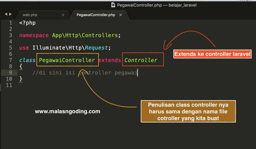Viewport: 256px width, 149px height.
Task: Click line number 10 in gutter
Action: pos(9,79)
